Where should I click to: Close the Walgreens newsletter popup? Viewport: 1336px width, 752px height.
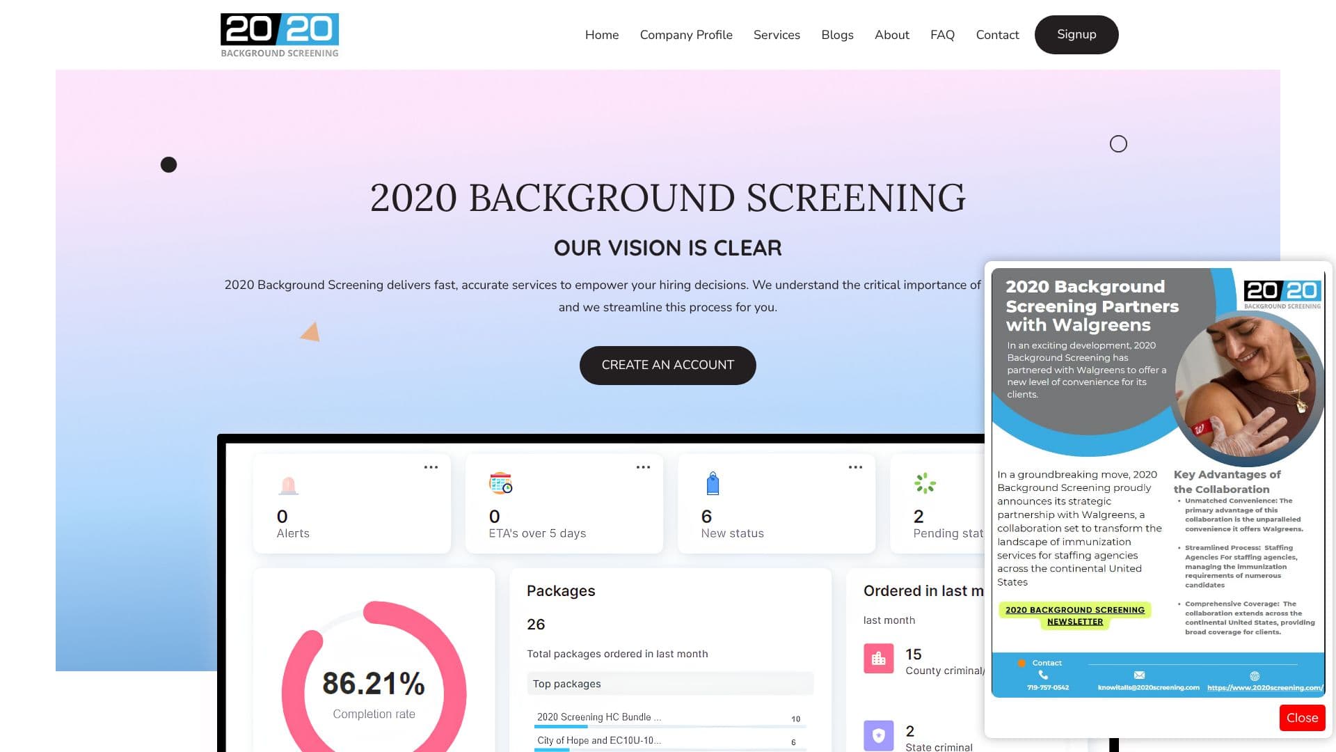point(1302,718)
